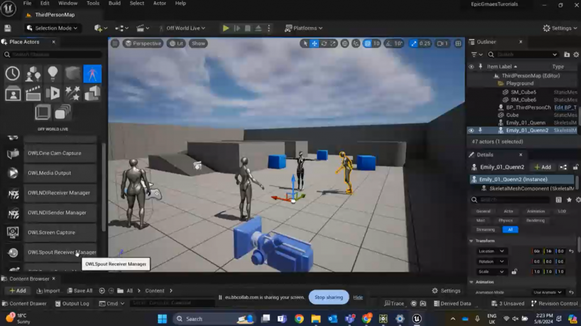581x326 pixels.
Task: Open the Recently Placed actors category
Action: click(12, 74)
